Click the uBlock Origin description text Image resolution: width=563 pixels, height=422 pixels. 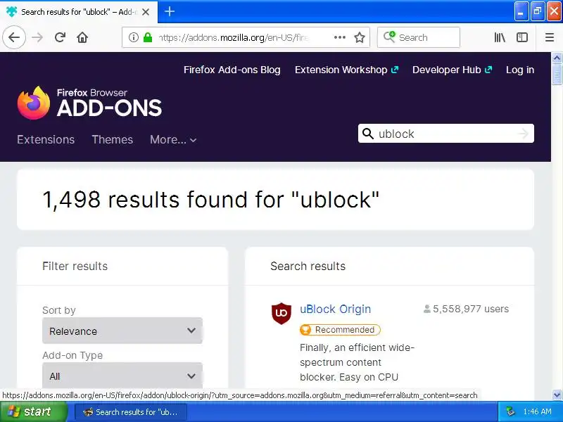(x=357, y=362)
